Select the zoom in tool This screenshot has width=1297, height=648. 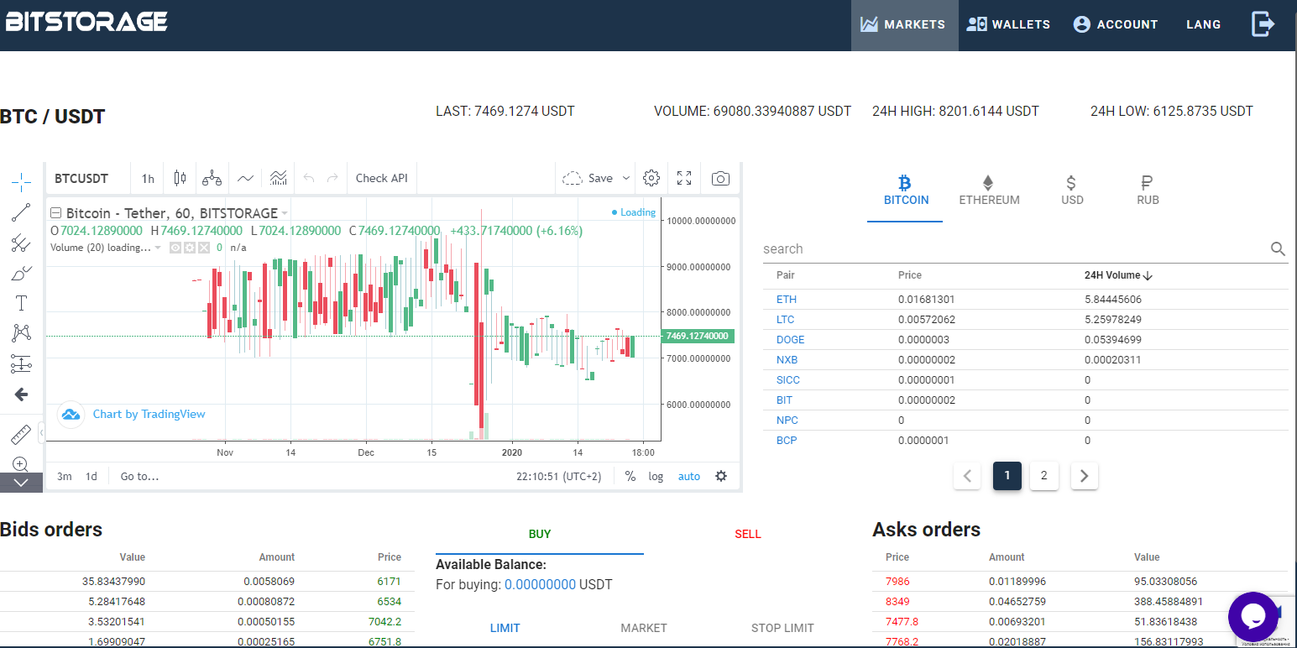[22, 463]
